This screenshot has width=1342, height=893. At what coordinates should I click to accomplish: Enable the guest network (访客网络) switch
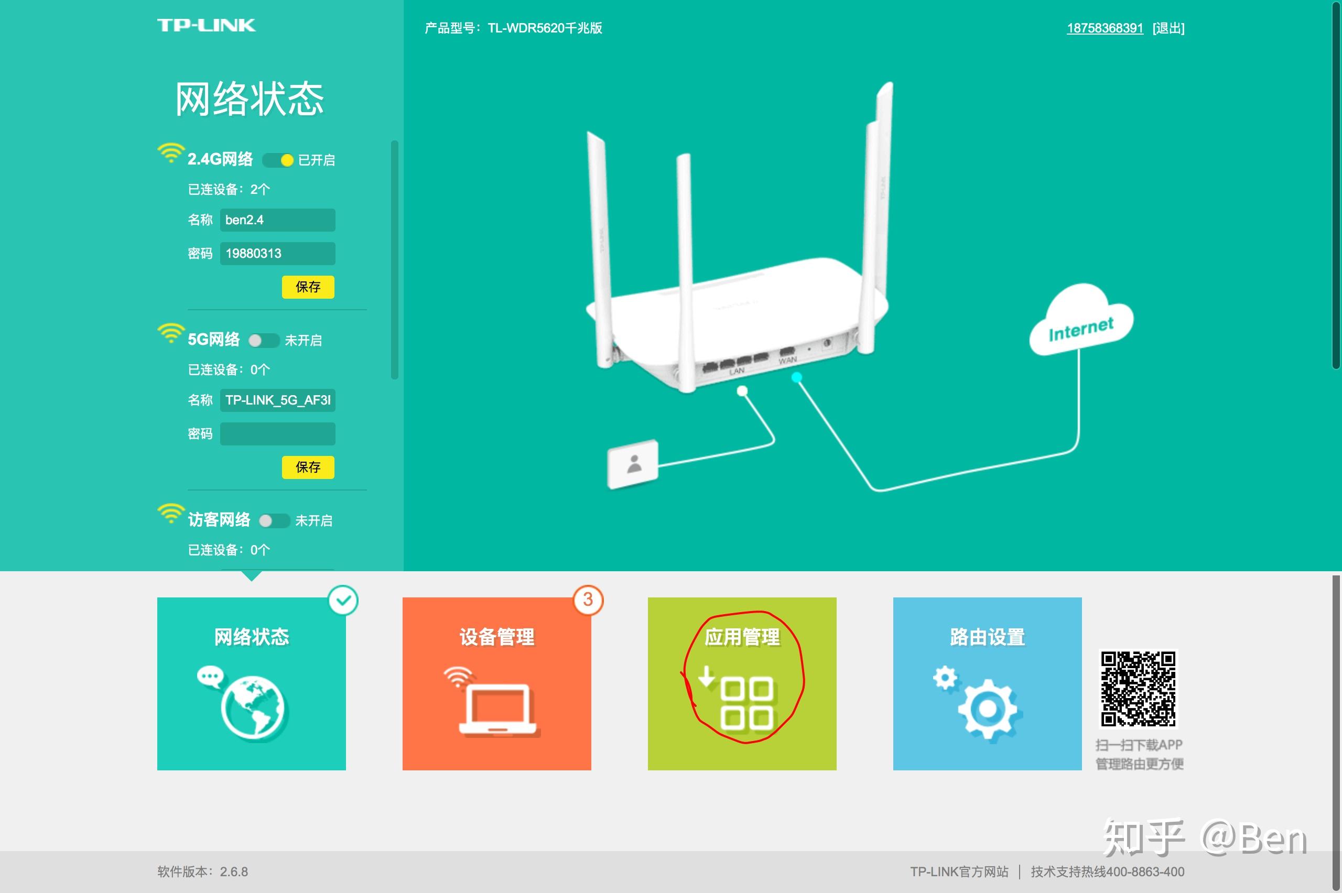pyautogui.click(x=275, y=520)
